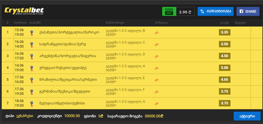Click the G ჯგუფი championship cell
Image resolution: width=263 pixels, height=124 pixels.
[126, 103]
